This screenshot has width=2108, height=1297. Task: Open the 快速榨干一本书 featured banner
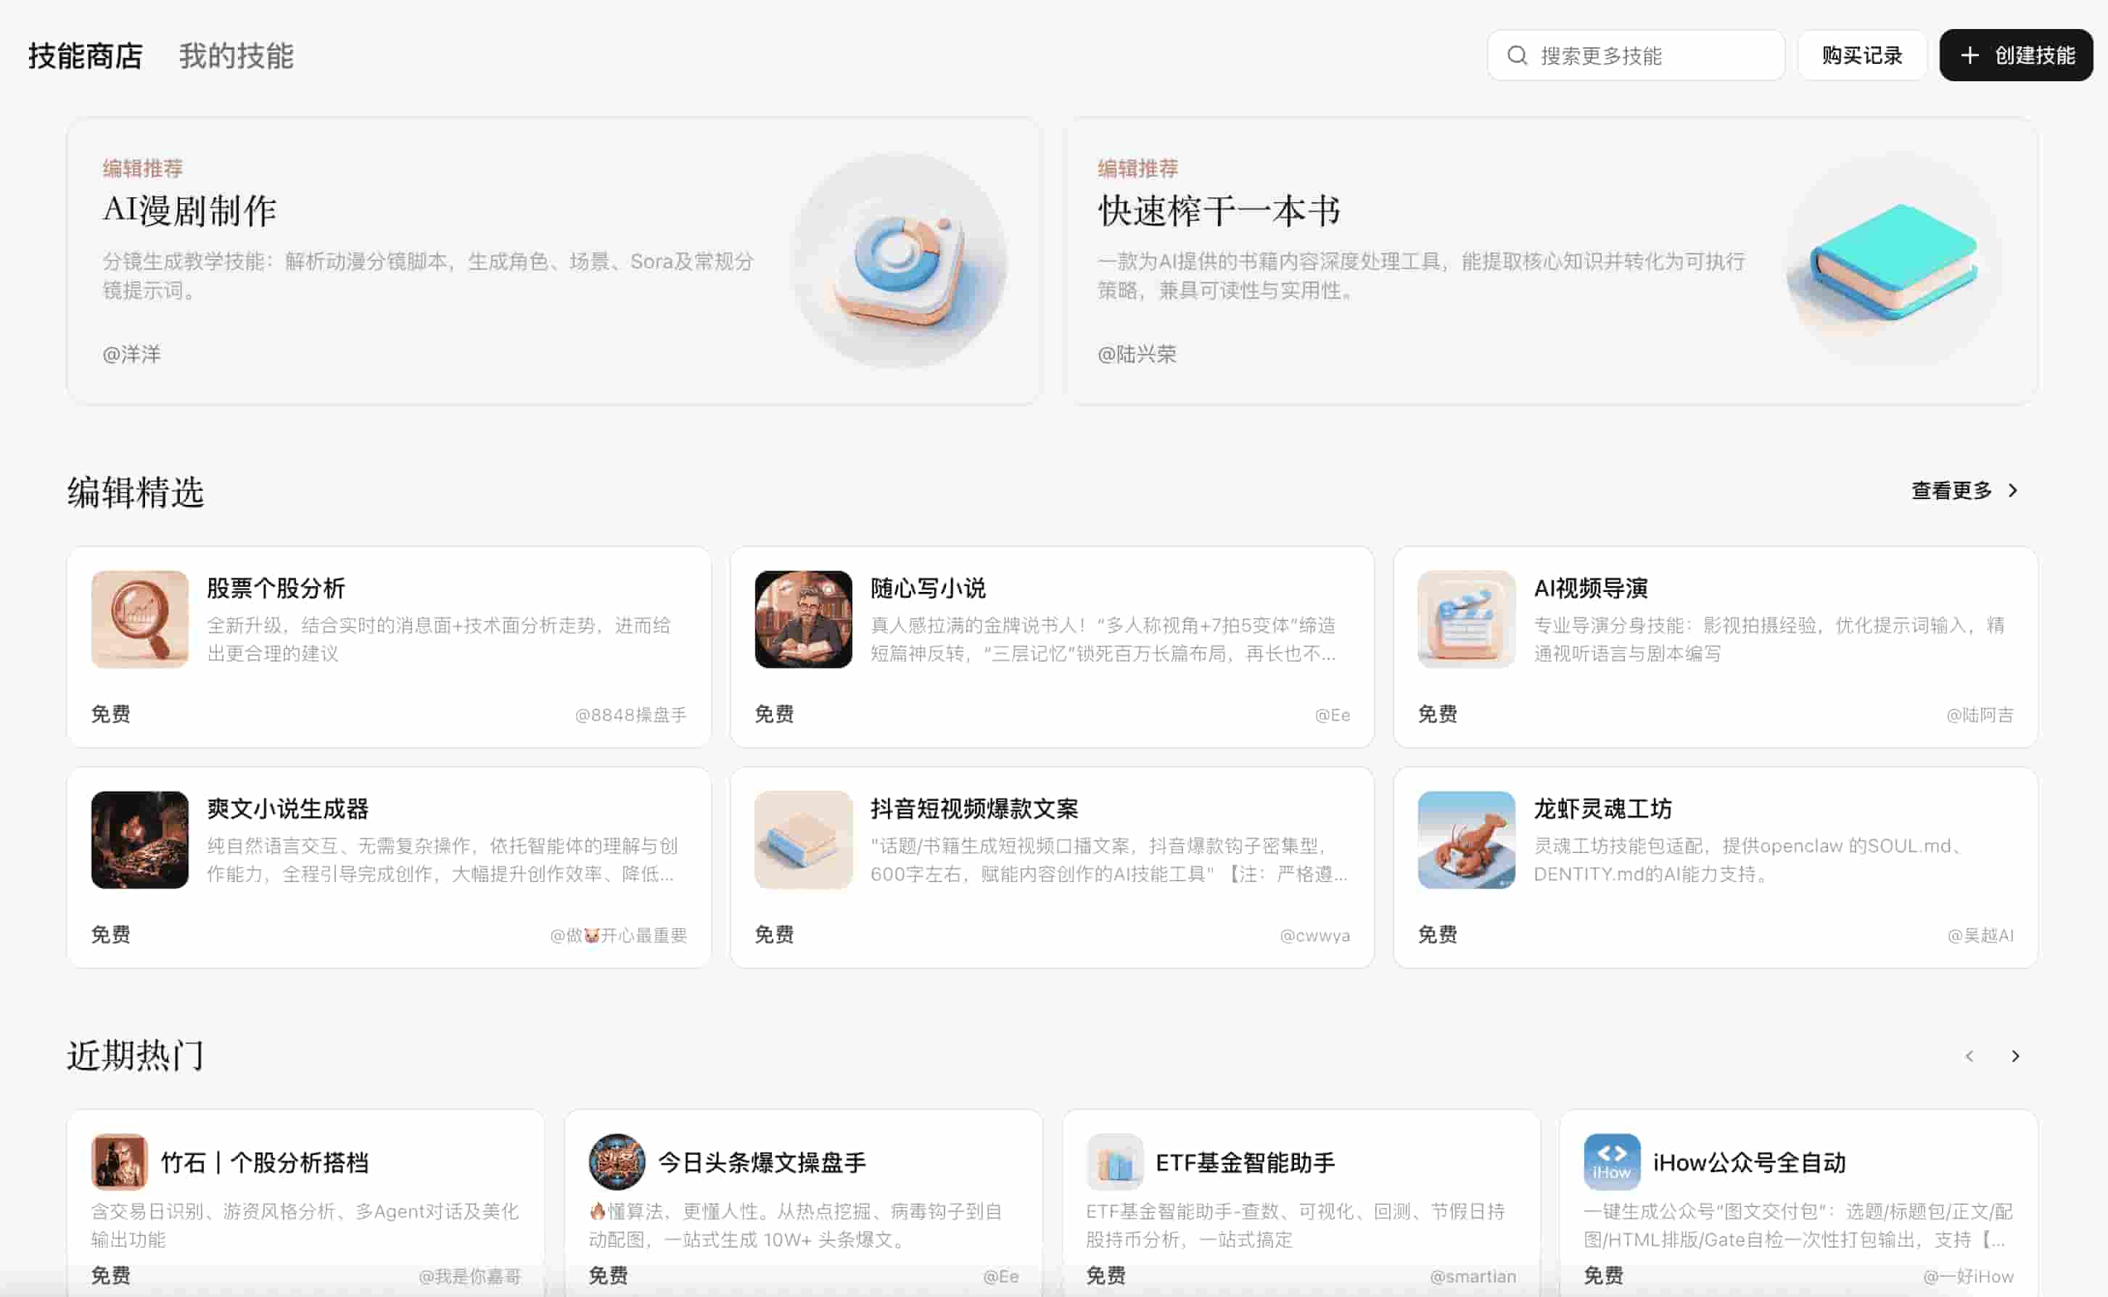point(1551,260)
